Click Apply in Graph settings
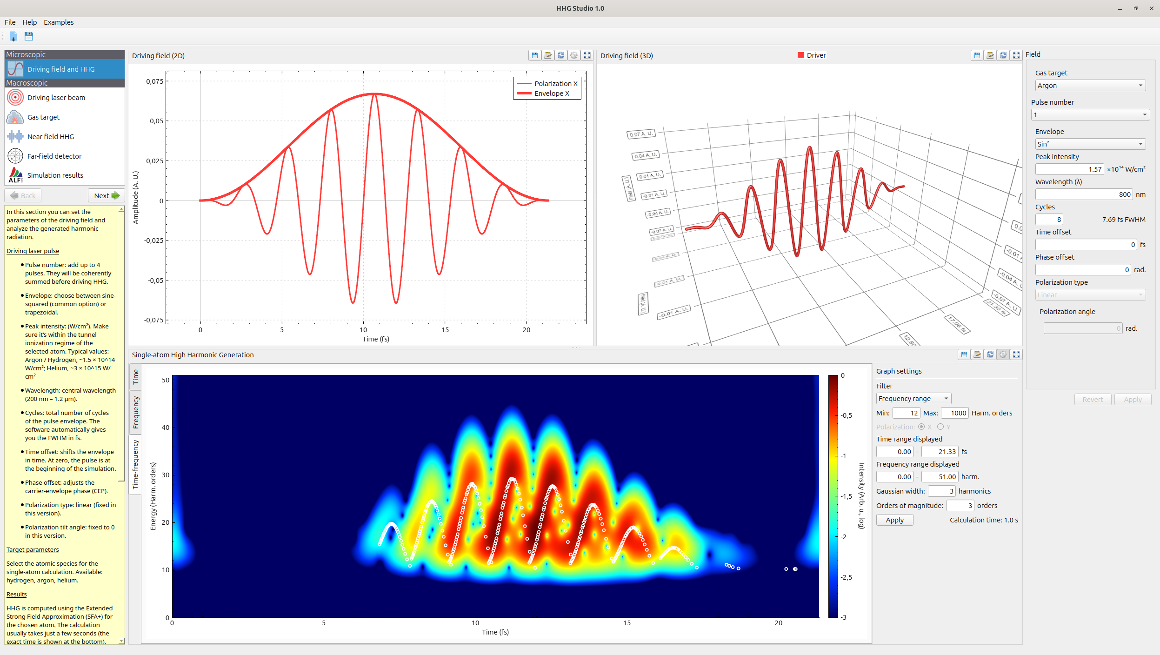This screenshot has height=655, width=1160. coord(894,520)
